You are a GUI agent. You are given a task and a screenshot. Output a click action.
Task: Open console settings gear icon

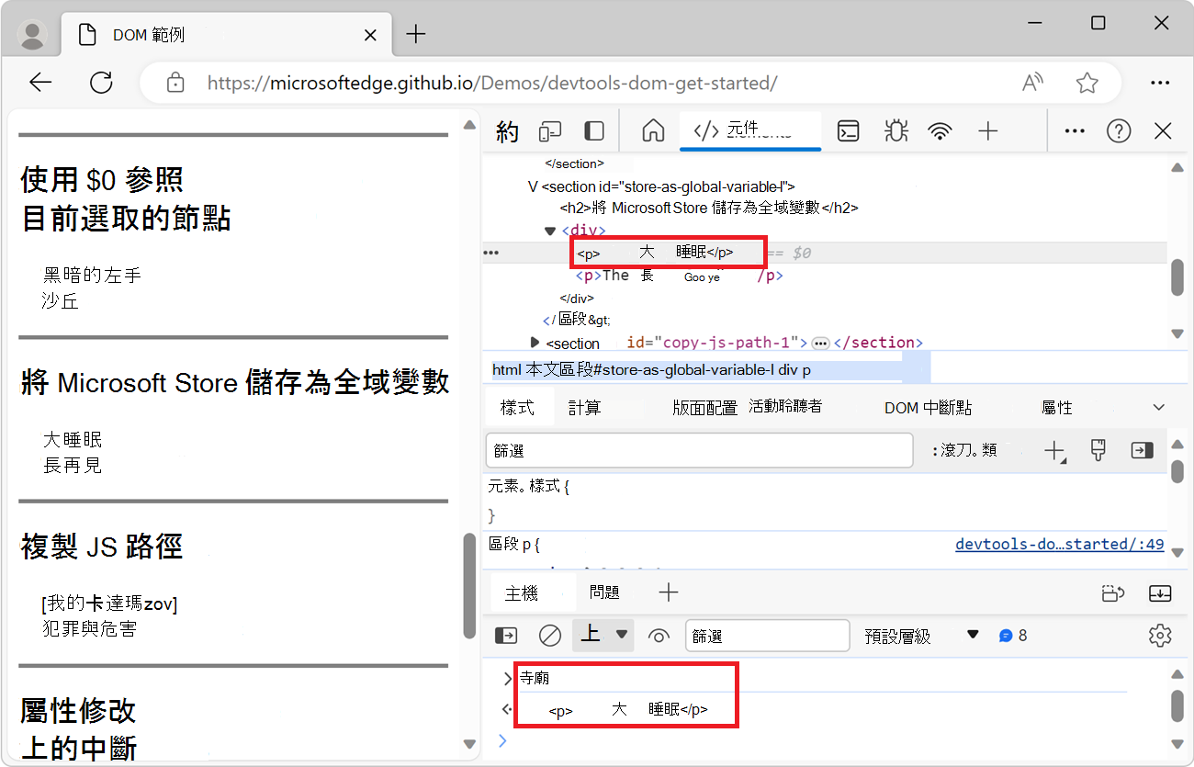1160,635
